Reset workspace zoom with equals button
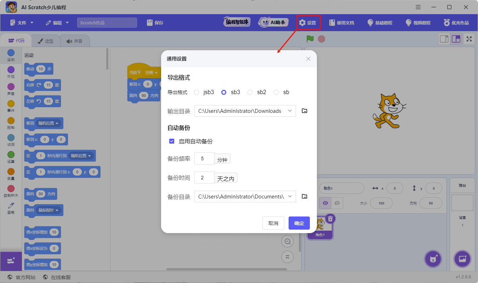 288,257
